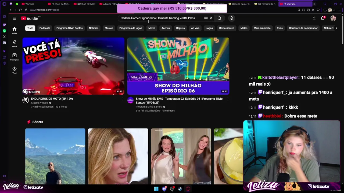
Task: Select the Malas filter chip
Action: [x=244, y=28]
